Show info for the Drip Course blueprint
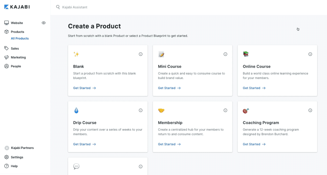This screenshot has width=327, height=175. (141, 110)
